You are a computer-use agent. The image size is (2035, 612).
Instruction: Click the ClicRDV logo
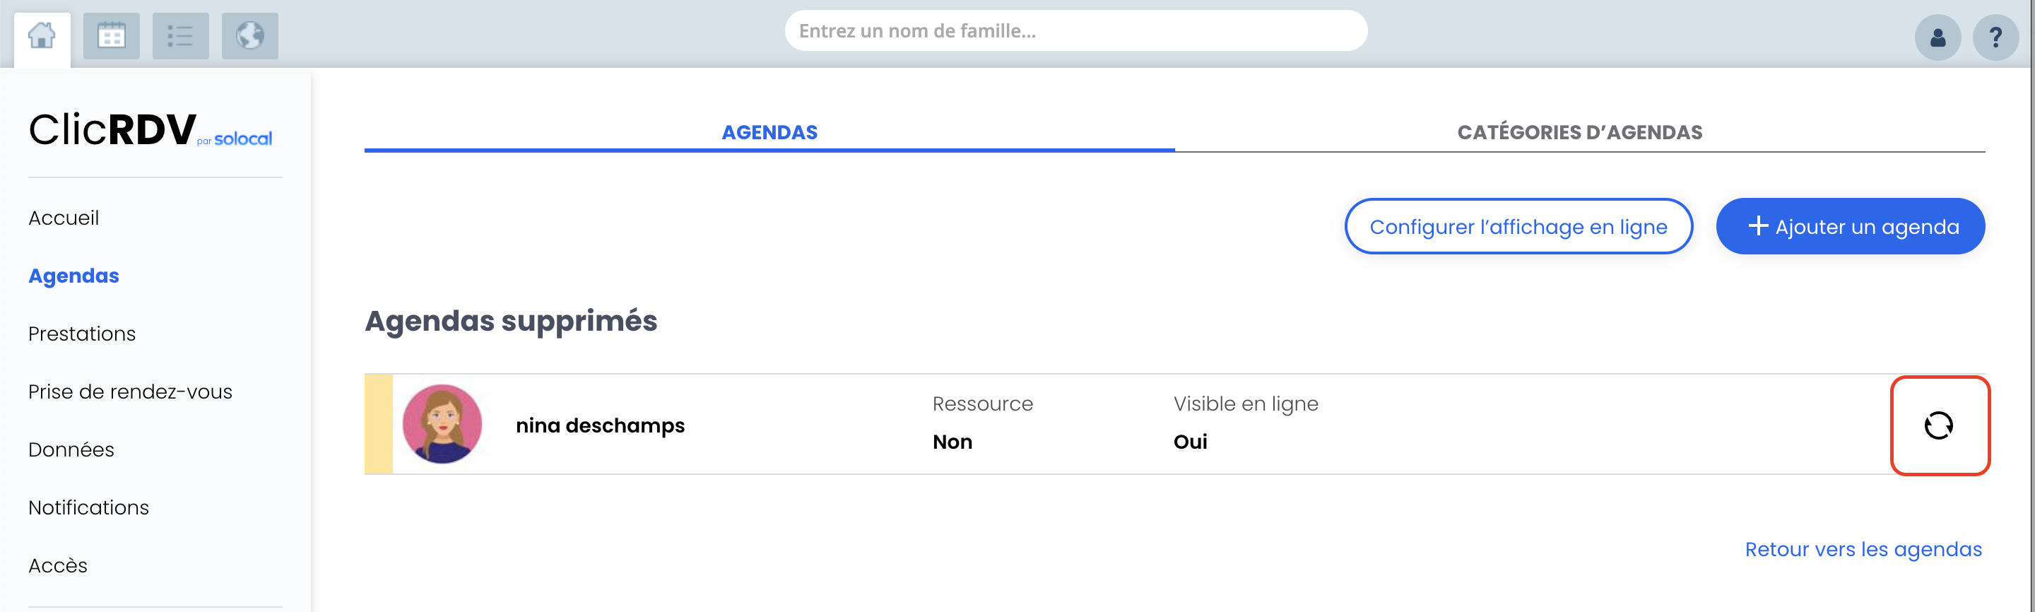pyautogui.click(x=150, y=129)
